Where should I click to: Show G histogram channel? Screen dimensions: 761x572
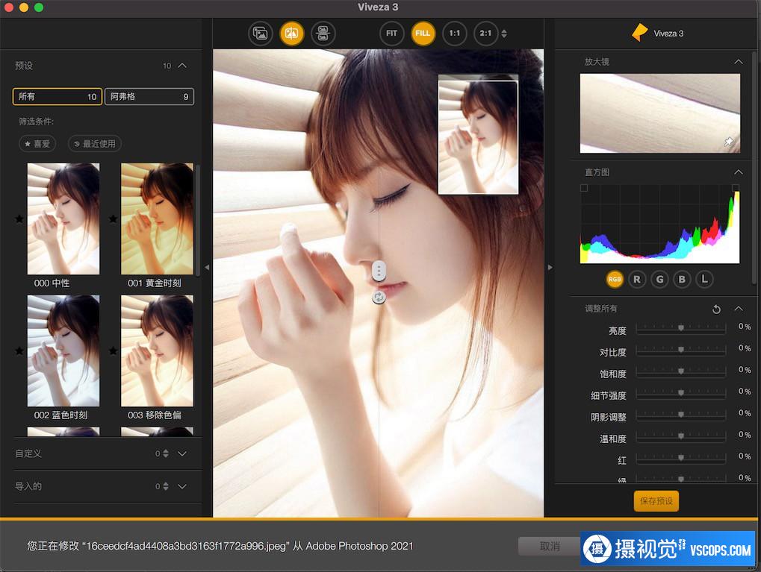pyautogui.click(x=659, y=279)
